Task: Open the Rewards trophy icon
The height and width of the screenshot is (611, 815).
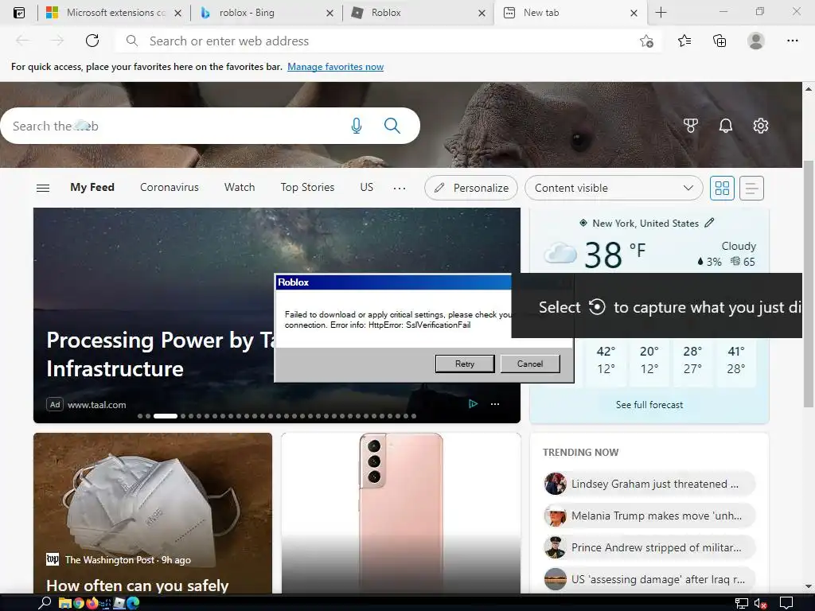Action: (690, 126)
